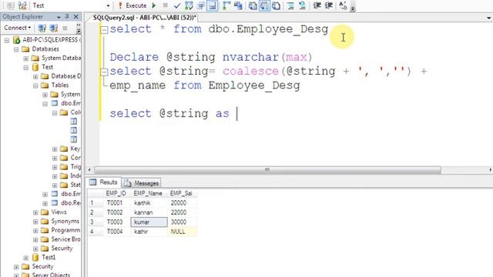
Task: Open the Object Explorer toolbar overflow
Action: pyautogui.click(x=79, y=28)
